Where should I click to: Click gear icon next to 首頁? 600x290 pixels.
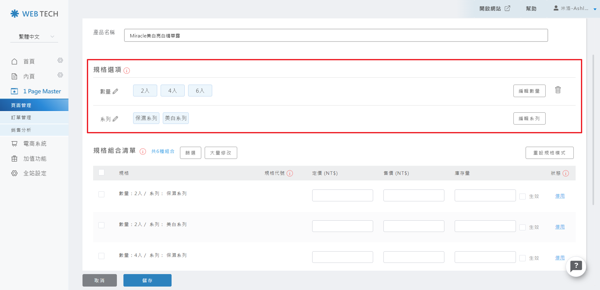60,60
